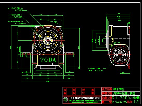Click the 117 top dimension of side view

(119, 13)
